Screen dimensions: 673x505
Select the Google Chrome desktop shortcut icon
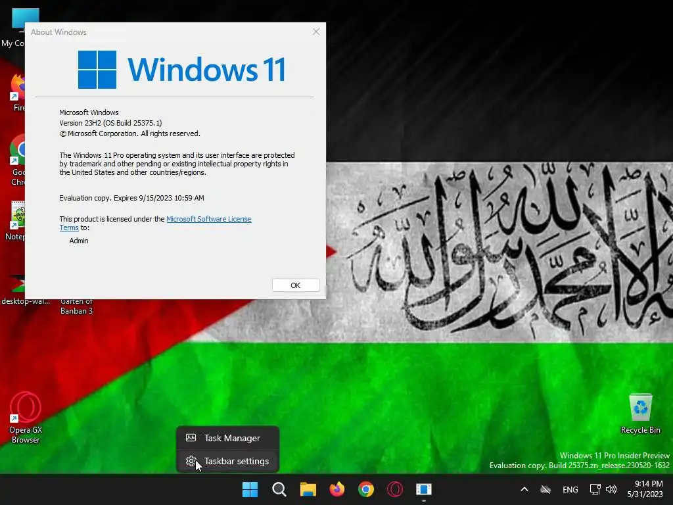click(x=17, y=160)
